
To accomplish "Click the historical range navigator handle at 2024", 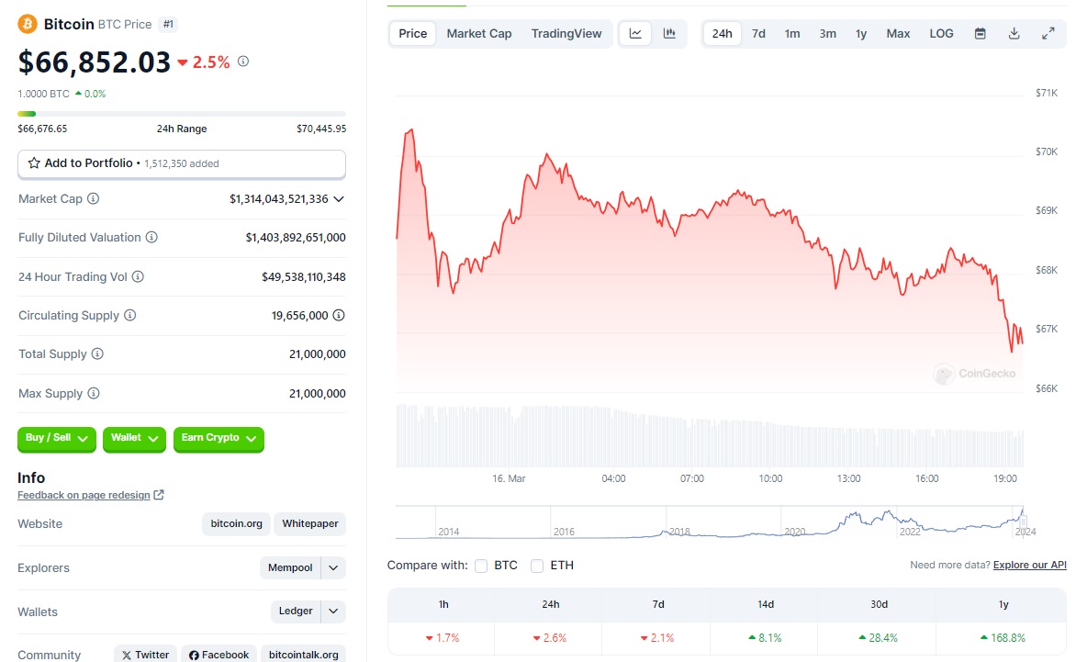I will coord(1023,522).
